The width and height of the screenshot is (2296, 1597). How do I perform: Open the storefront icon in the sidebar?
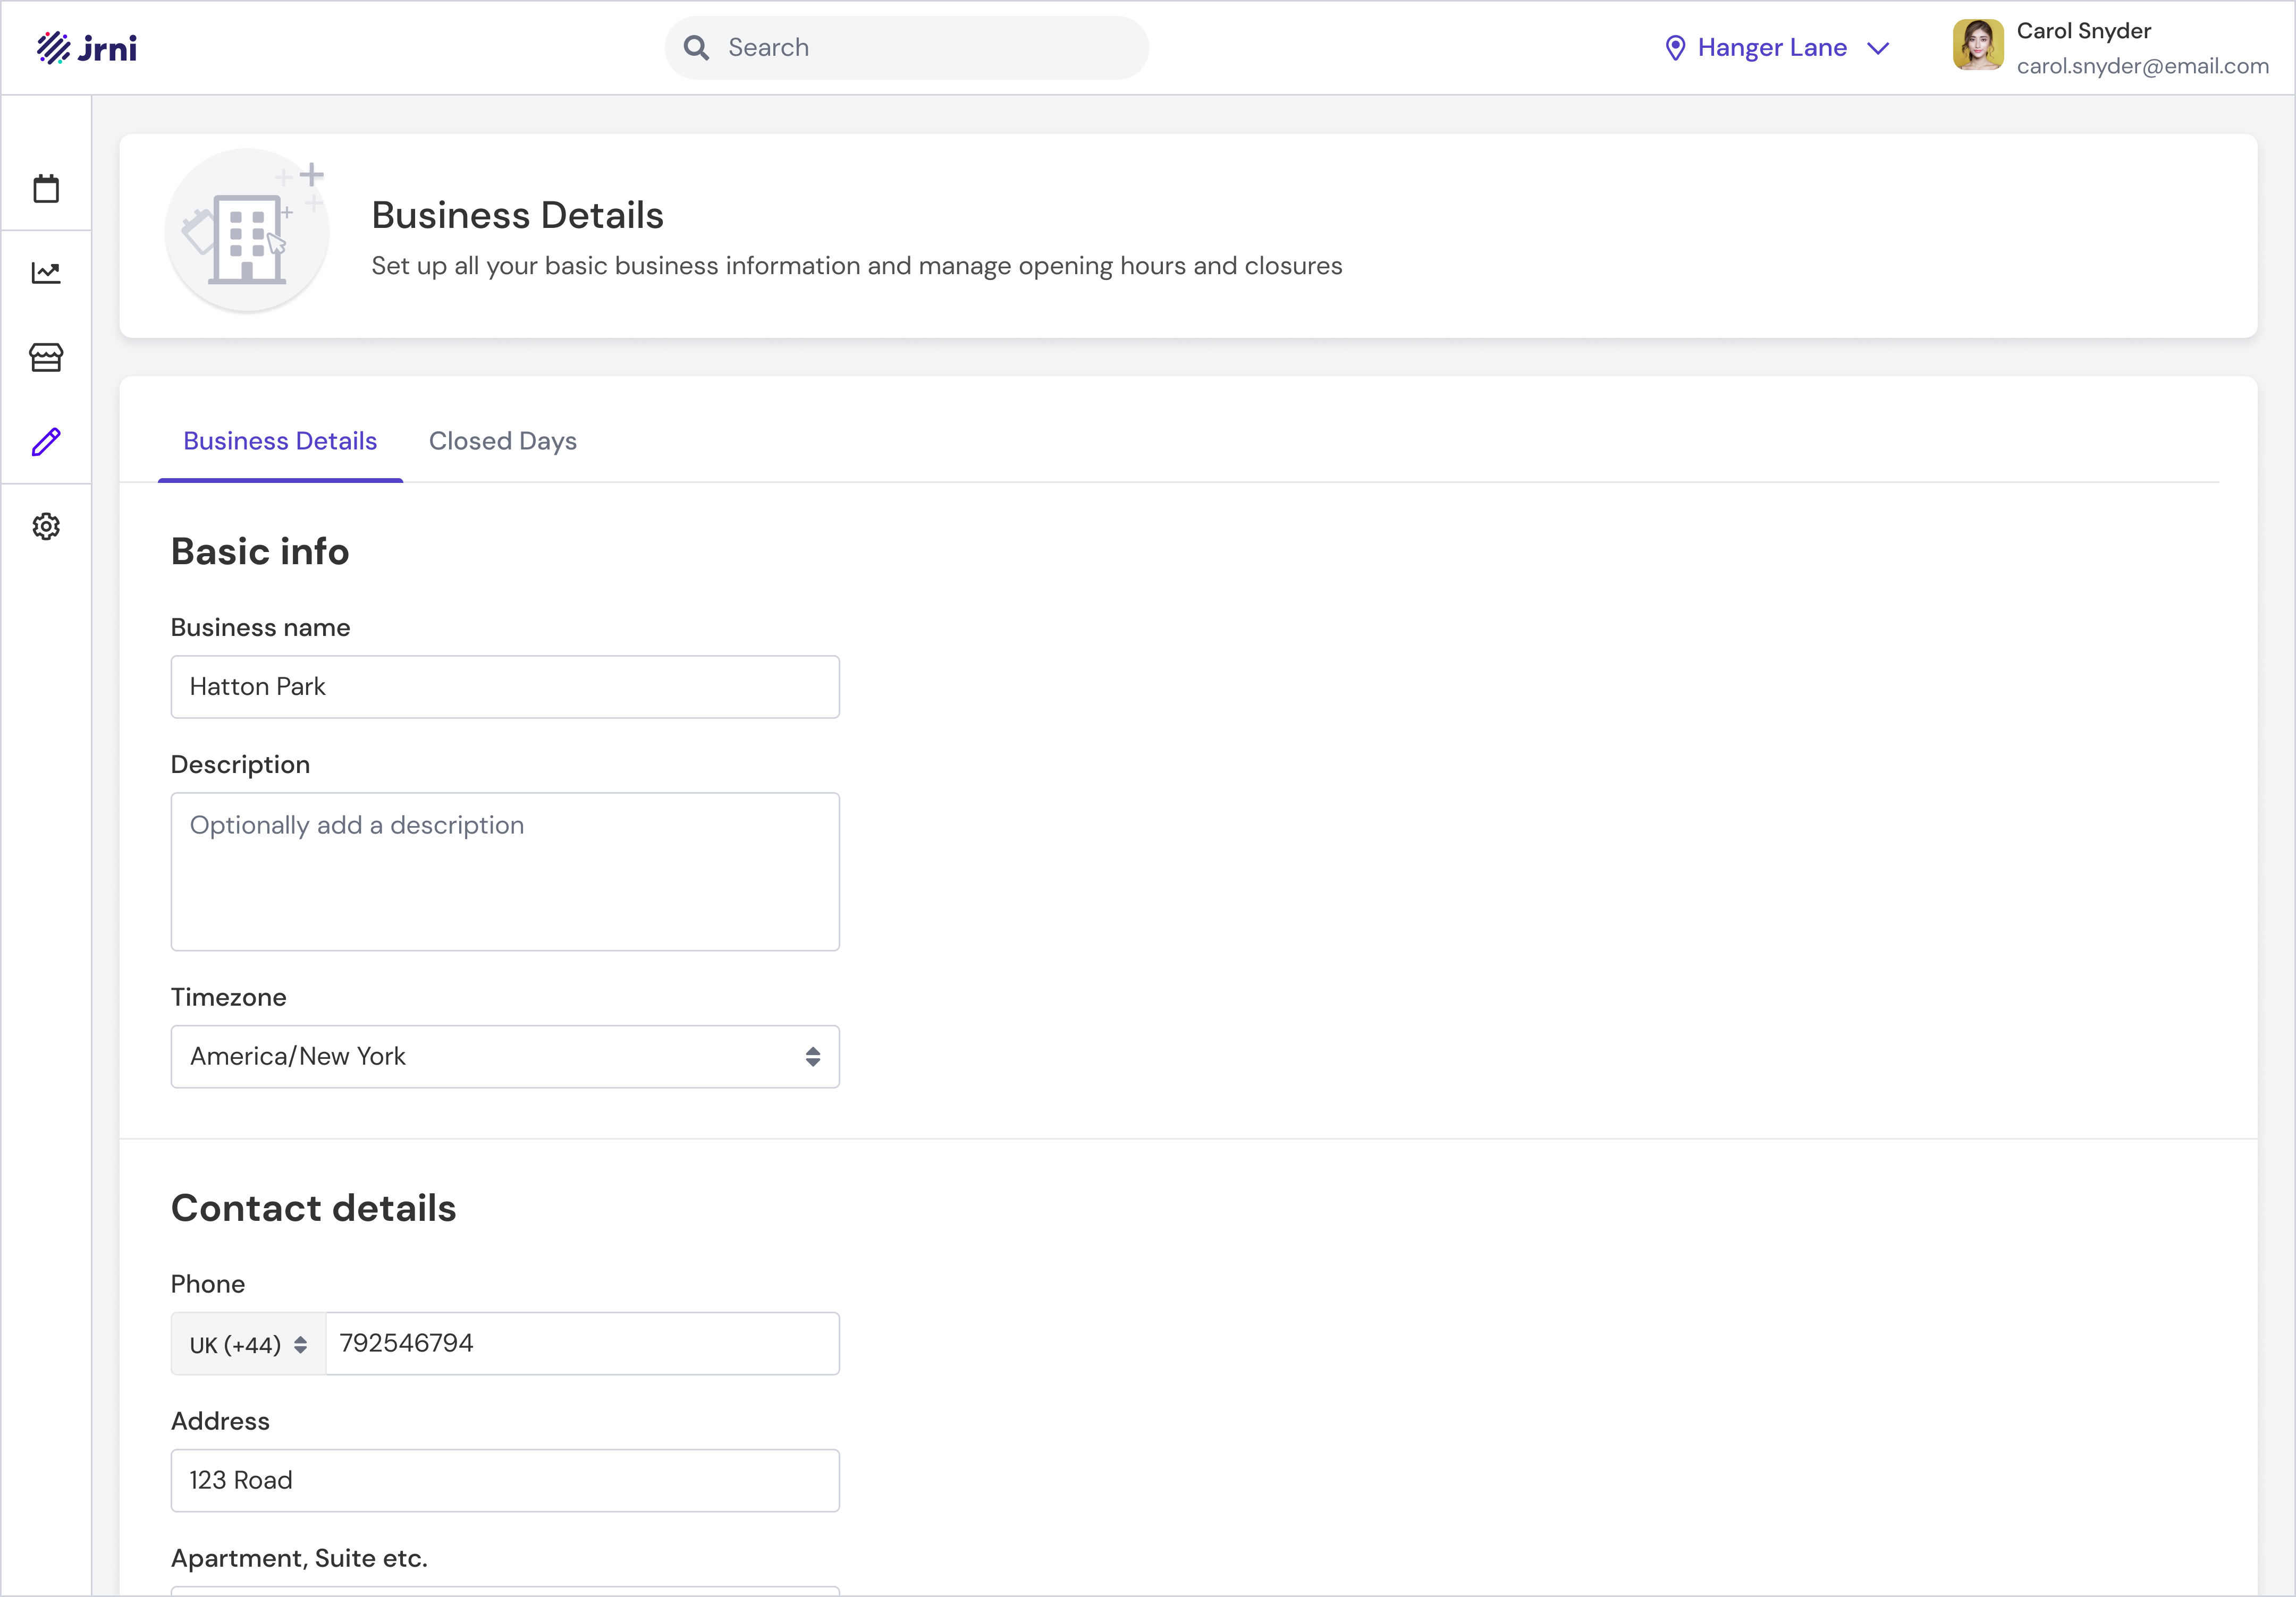pyautogui.click(x=46, y=357)
